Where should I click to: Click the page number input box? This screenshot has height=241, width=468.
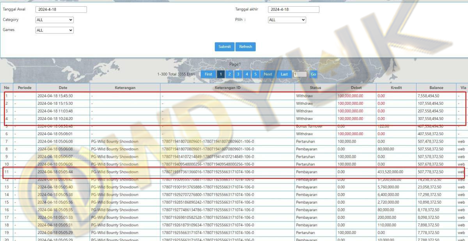(x=300, y=74)
